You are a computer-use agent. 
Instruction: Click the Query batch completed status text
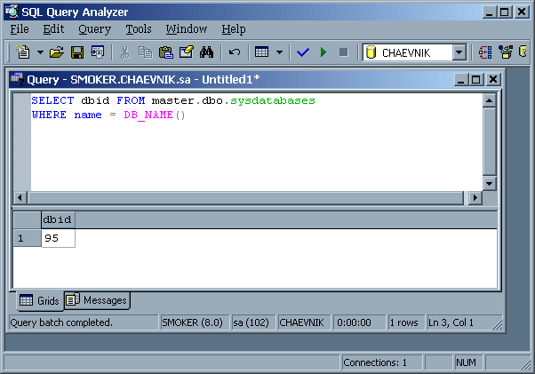point(61,322)
